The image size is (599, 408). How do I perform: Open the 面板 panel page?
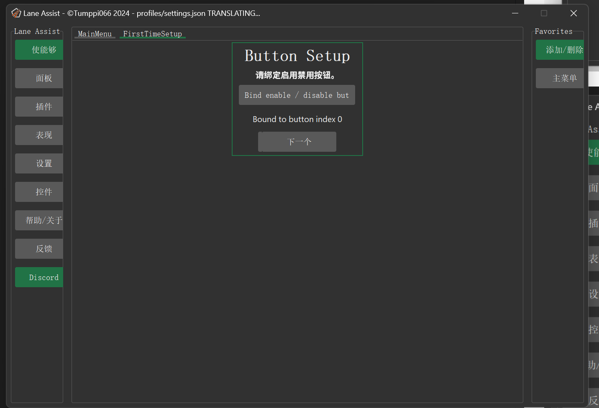tap(39, 78)
